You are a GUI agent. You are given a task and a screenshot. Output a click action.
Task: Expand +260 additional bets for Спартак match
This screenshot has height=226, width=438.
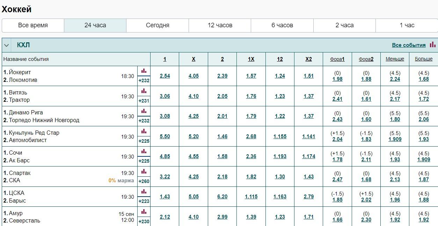[x=144, y=181]
